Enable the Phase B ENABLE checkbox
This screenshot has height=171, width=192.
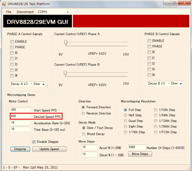(x=149, y=41)
